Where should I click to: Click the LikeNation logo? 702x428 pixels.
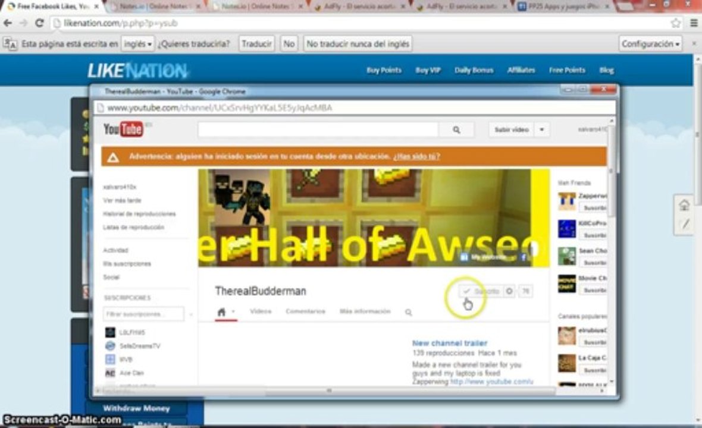[x=138, y=71]
